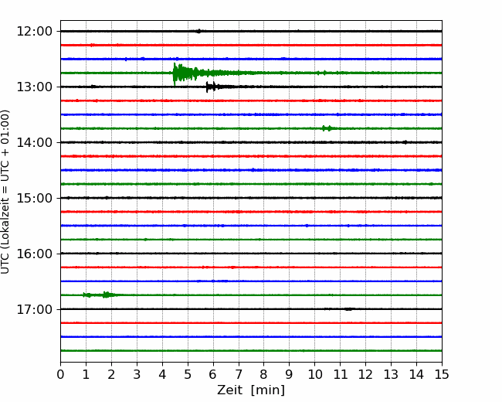Select the last green trace at the plot bottom
Image resolution: width=502 pixels, height=402 pixels.
pyautogui.click(x=251, y=350)
